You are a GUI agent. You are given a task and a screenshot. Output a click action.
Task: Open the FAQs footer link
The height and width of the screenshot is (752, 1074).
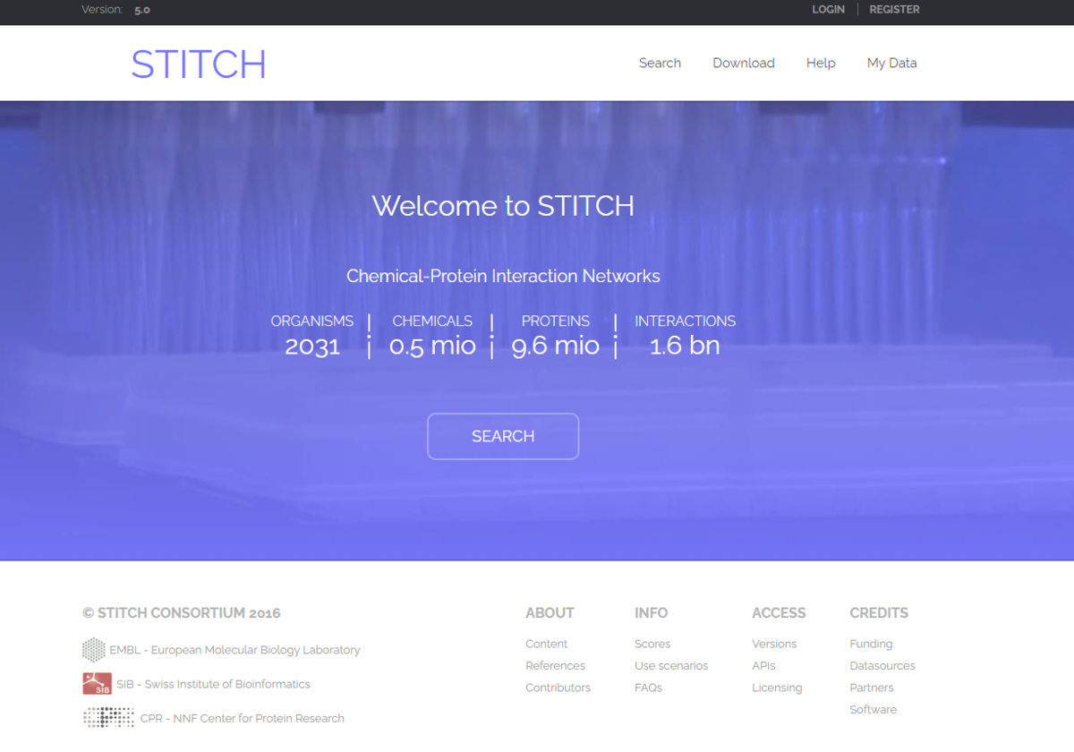tap(649, 688)
